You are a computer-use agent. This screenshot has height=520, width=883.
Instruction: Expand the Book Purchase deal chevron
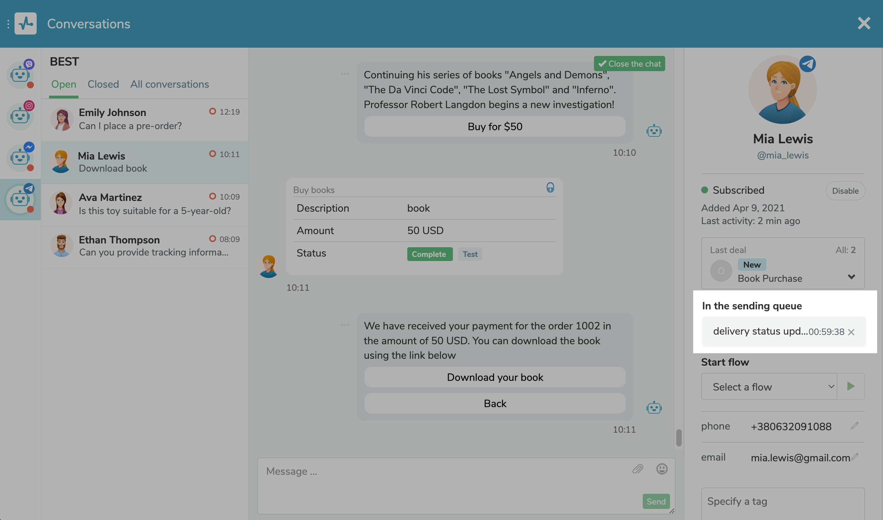coord(851,277)
